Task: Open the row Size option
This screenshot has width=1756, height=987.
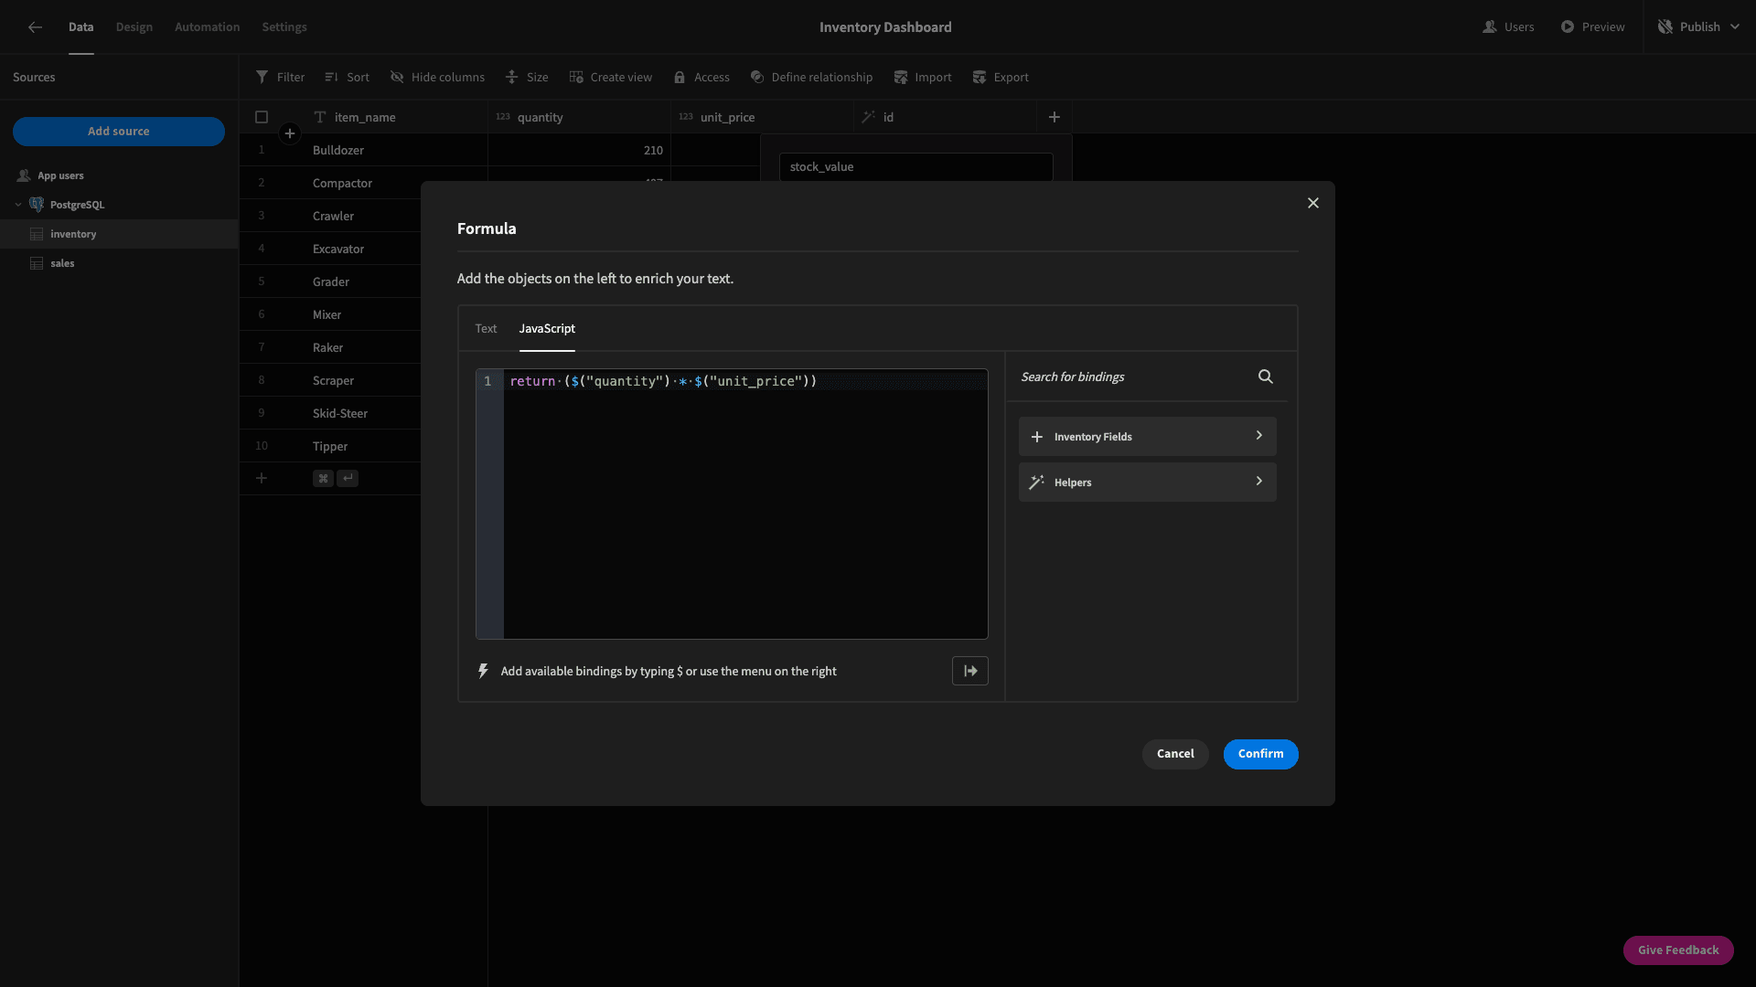Action: 527,78
